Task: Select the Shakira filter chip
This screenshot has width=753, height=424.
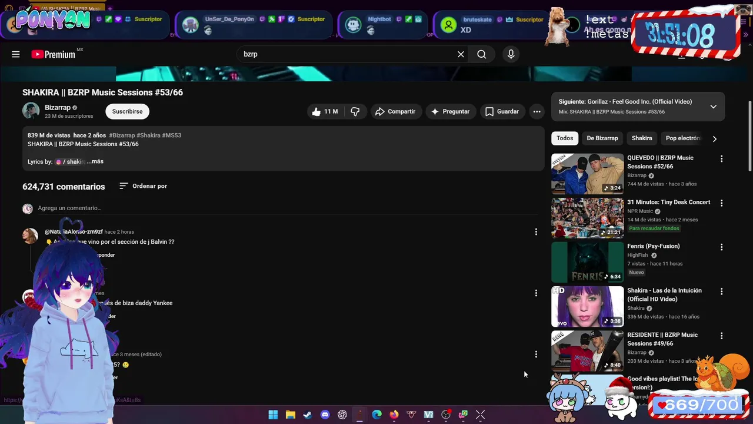Action: [x=642, y=138]
